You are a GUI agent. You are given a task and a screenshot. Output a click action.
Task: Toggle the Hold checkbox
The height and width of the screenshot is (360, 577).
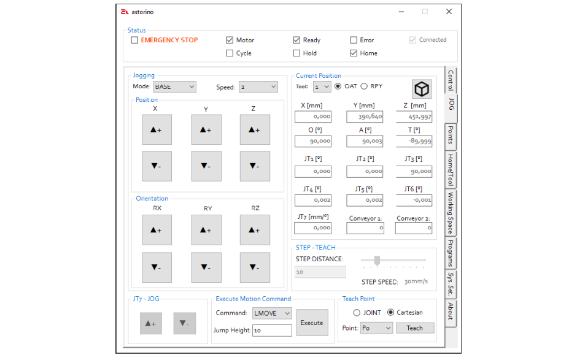click(296, 53)
